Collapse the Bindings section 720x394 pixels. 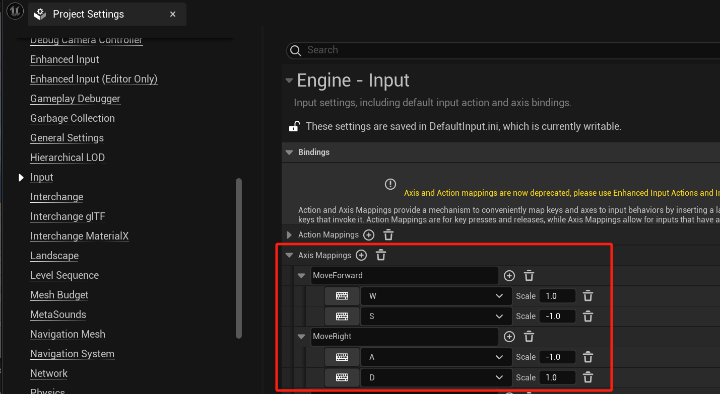289,152
